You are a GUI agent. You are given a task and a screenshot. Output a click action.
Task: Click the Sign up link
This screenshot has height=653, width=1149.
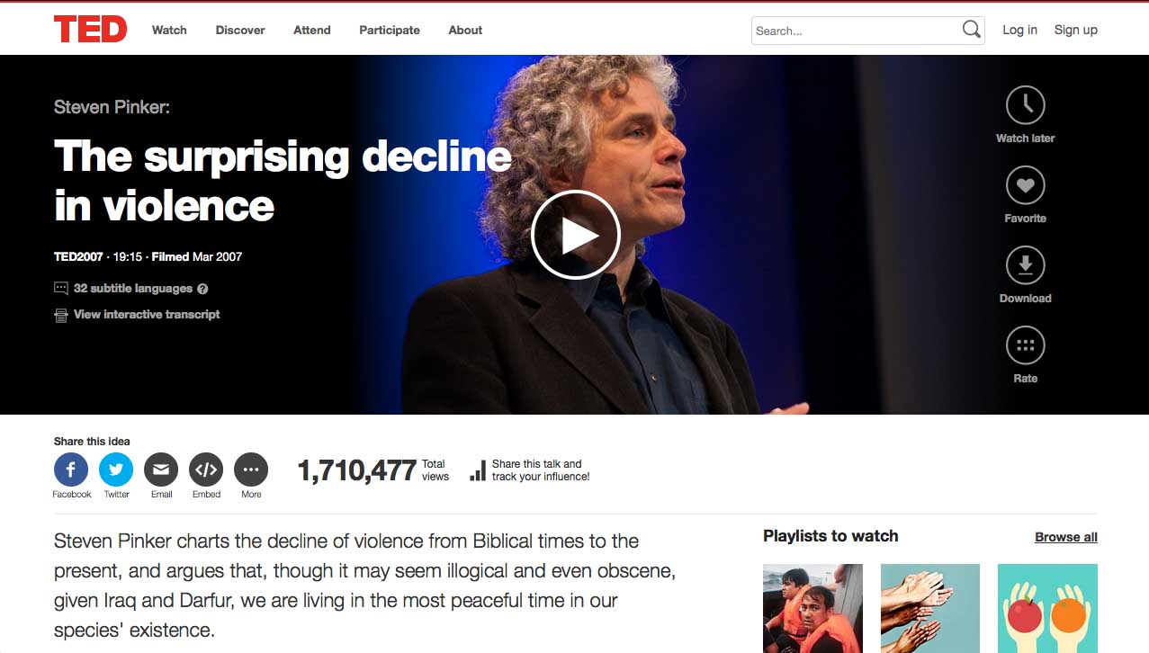pos(1075,30)
